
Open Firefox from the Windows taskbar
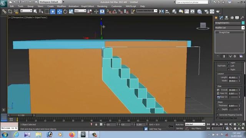[x=72, y=135]
